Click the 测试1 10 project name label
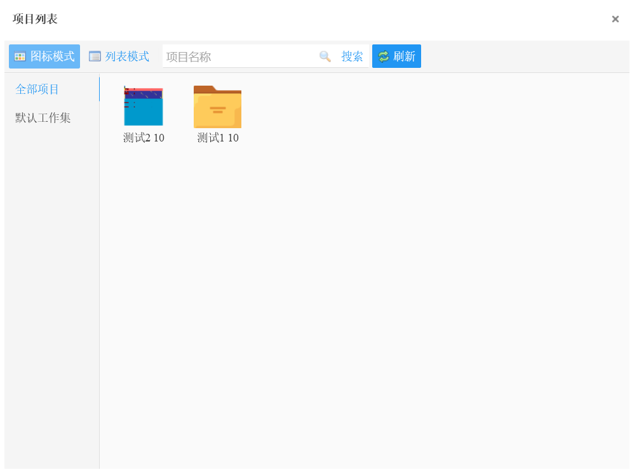Screen dimensions: 632x472 click(217, 138)
